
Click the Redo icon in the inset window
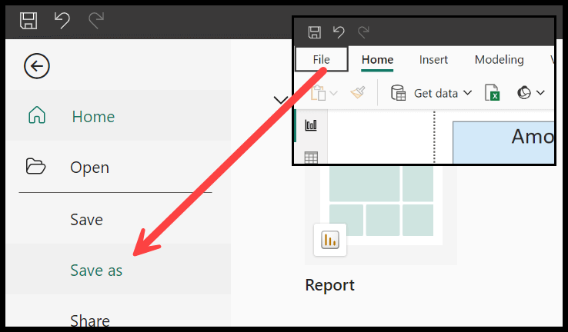point(363,32)
